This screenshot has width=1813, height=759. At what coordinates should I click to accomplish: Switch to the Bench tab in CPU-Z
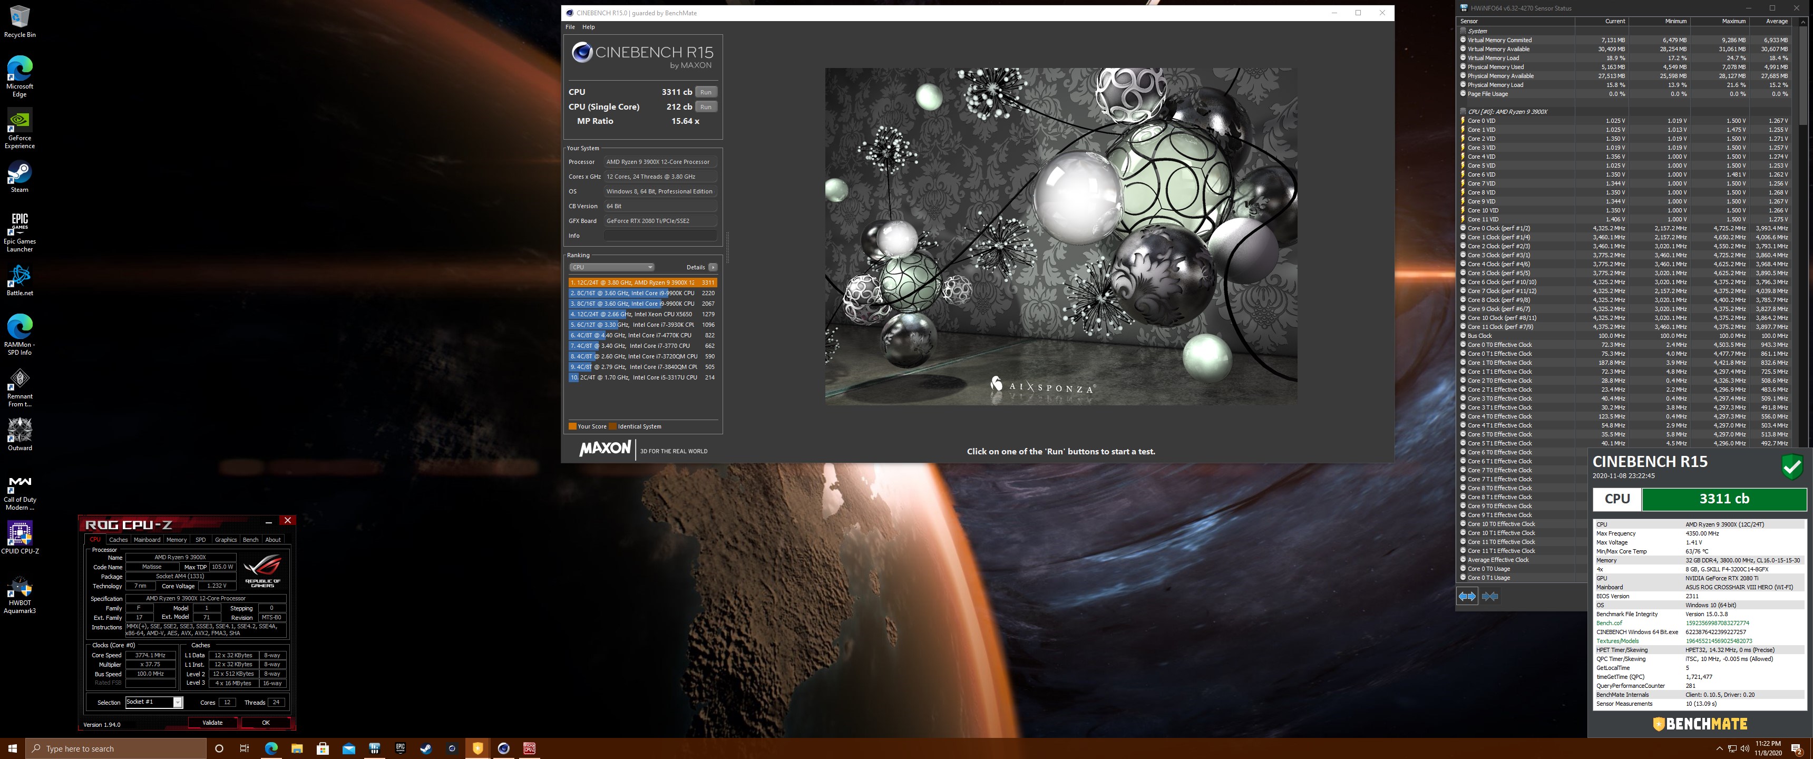point(250,539)
